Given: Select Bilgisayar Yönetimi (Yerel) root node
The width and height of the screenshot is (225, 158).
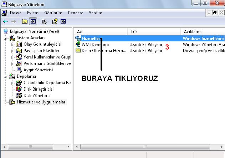Looking at the screenshot, I should point(35,31).
